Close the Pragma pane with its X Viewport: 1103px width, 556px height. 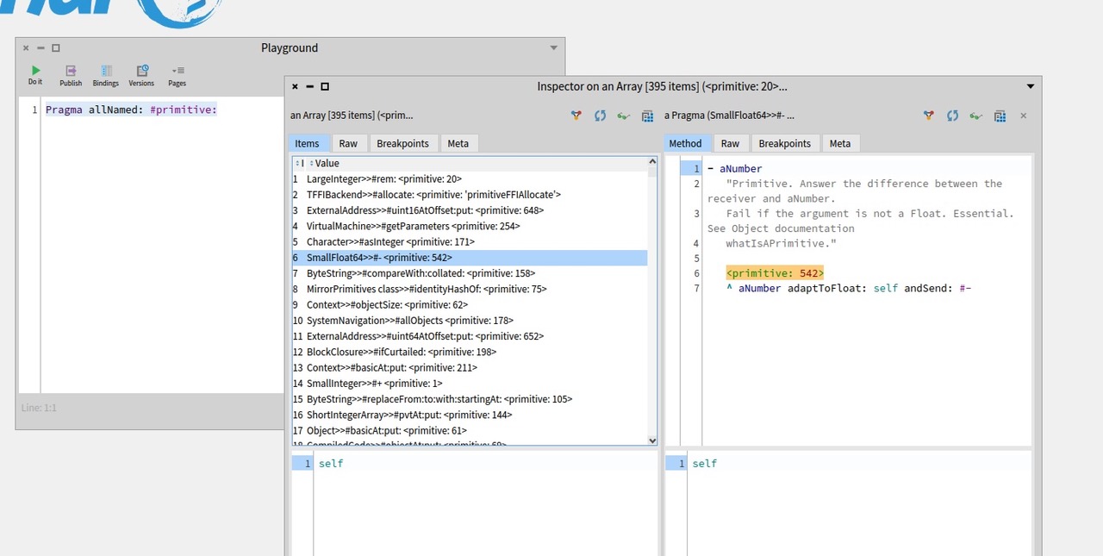point(1024,116)
